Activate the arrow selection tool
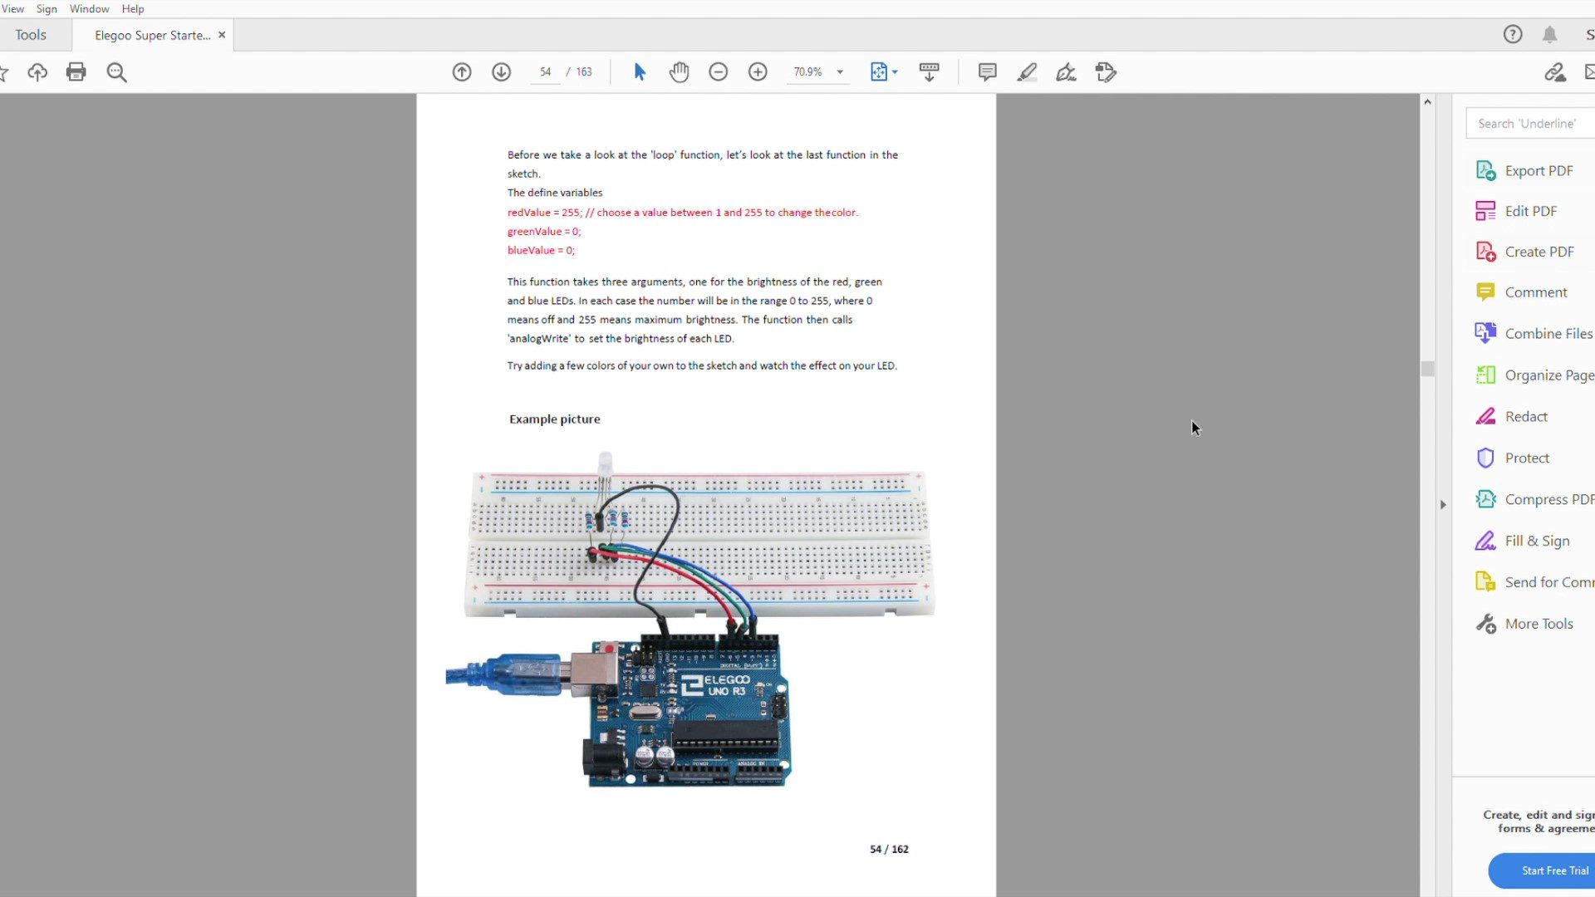Viewport: 1595px width, 897px height. [x=639, y=72]
